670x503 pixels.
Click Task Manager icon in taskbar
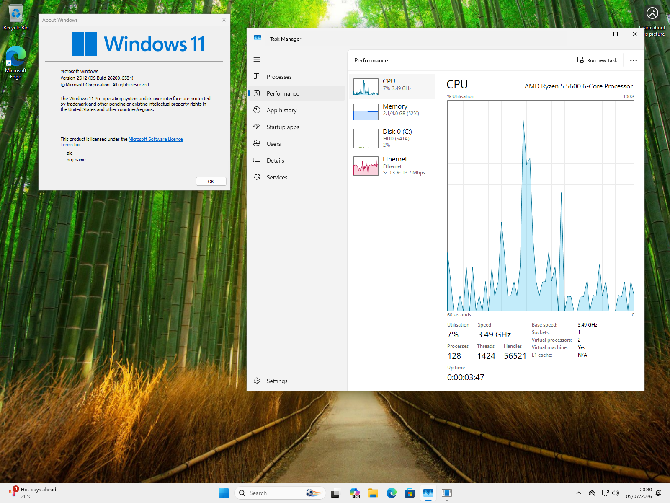(x=428, y=493)
